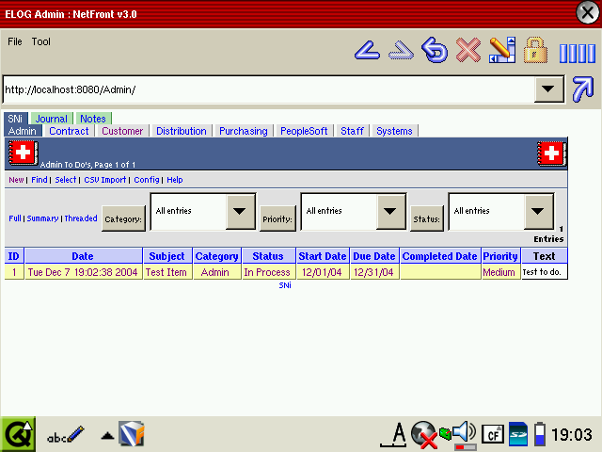Open the Staff logbook tab
The image size is (602, 452).
pos(352,131)
